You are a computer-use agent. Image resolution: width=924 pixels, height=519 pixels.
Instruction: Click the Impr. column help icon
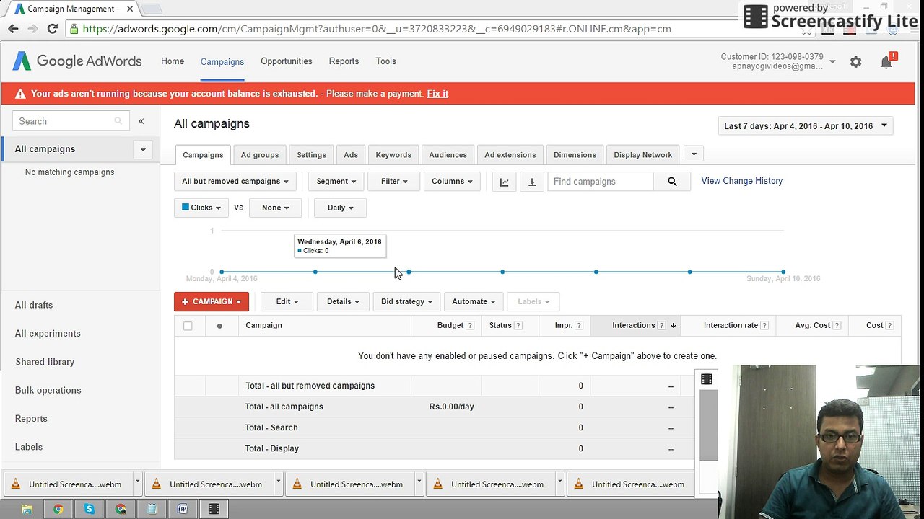[x=579, y=326]
